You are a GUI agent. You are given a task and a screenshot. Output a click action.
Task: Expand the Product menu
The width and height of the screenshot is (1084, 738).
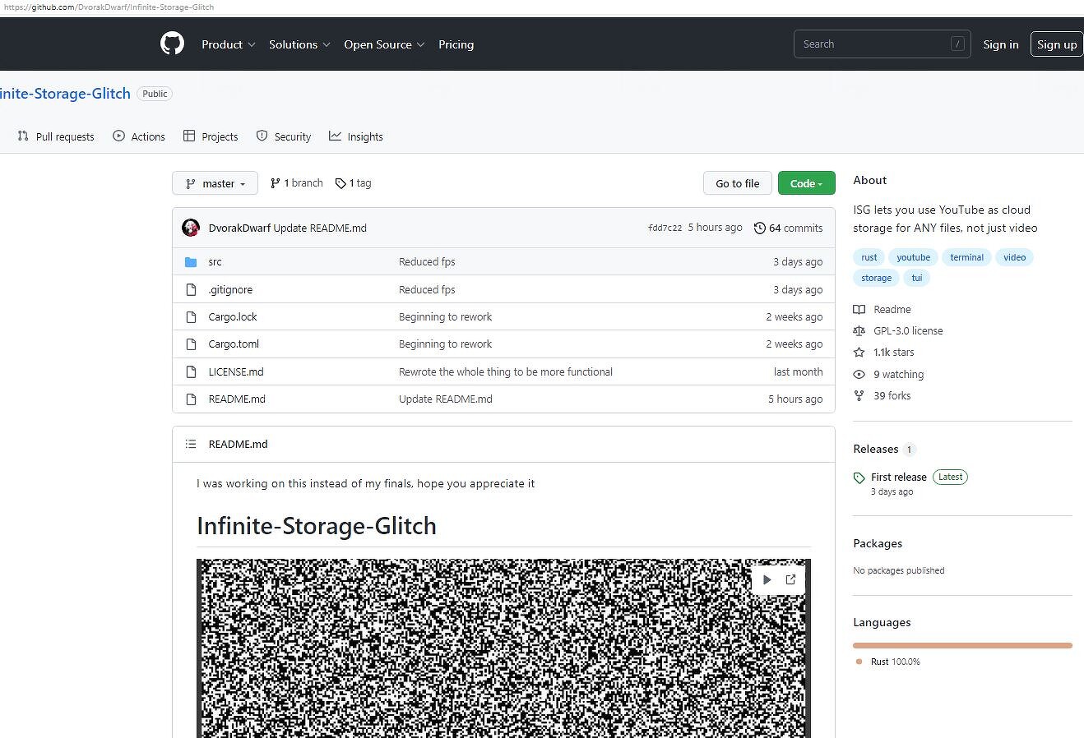[x=229, y=44]
